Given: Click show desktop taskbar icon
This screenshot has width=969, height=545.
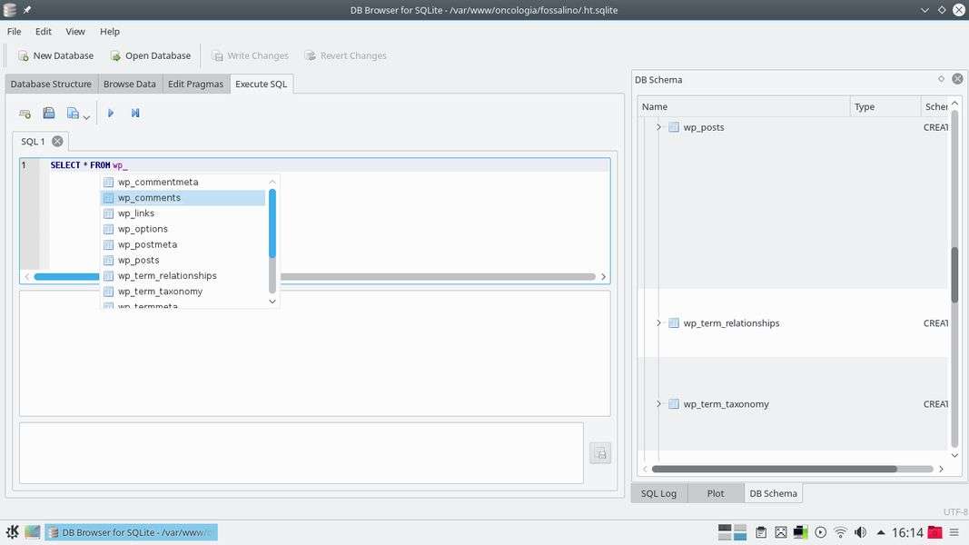Looking at the screenshot, I should tap(33, 532).
